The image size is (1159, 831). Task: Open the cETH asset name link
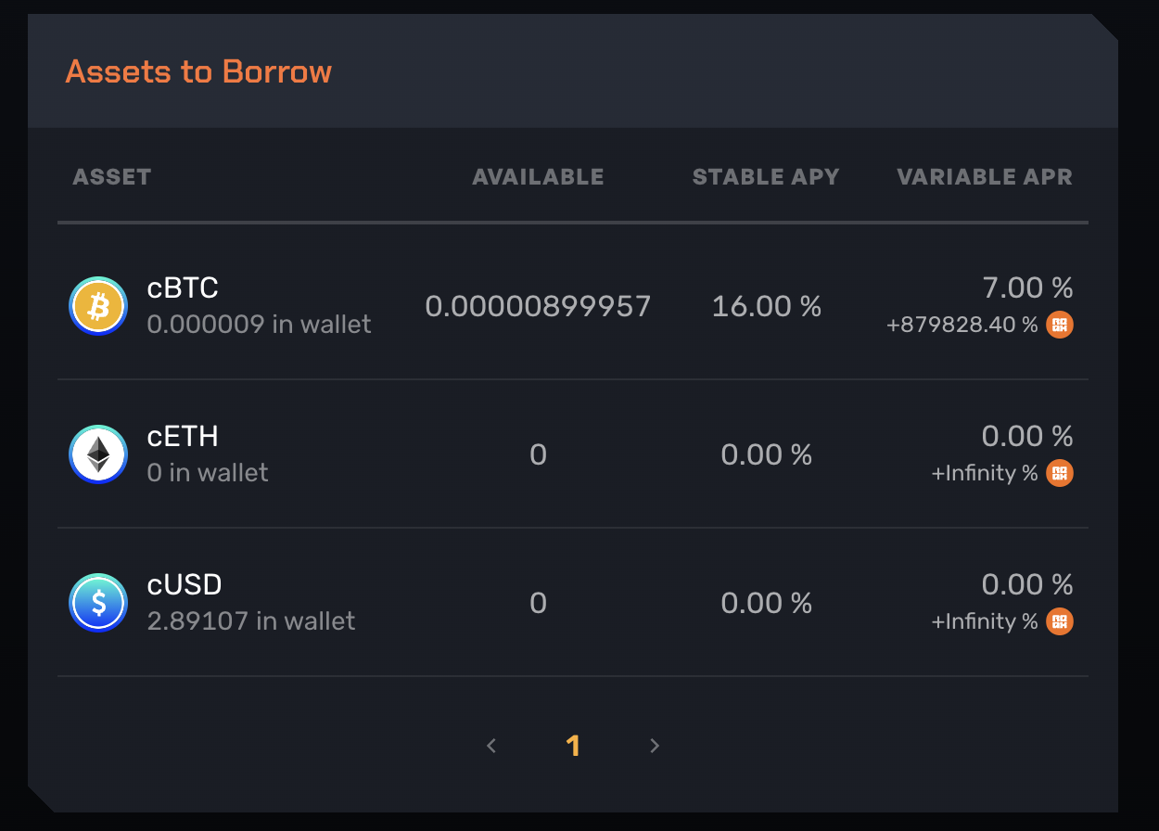click(x=183, y=437)
